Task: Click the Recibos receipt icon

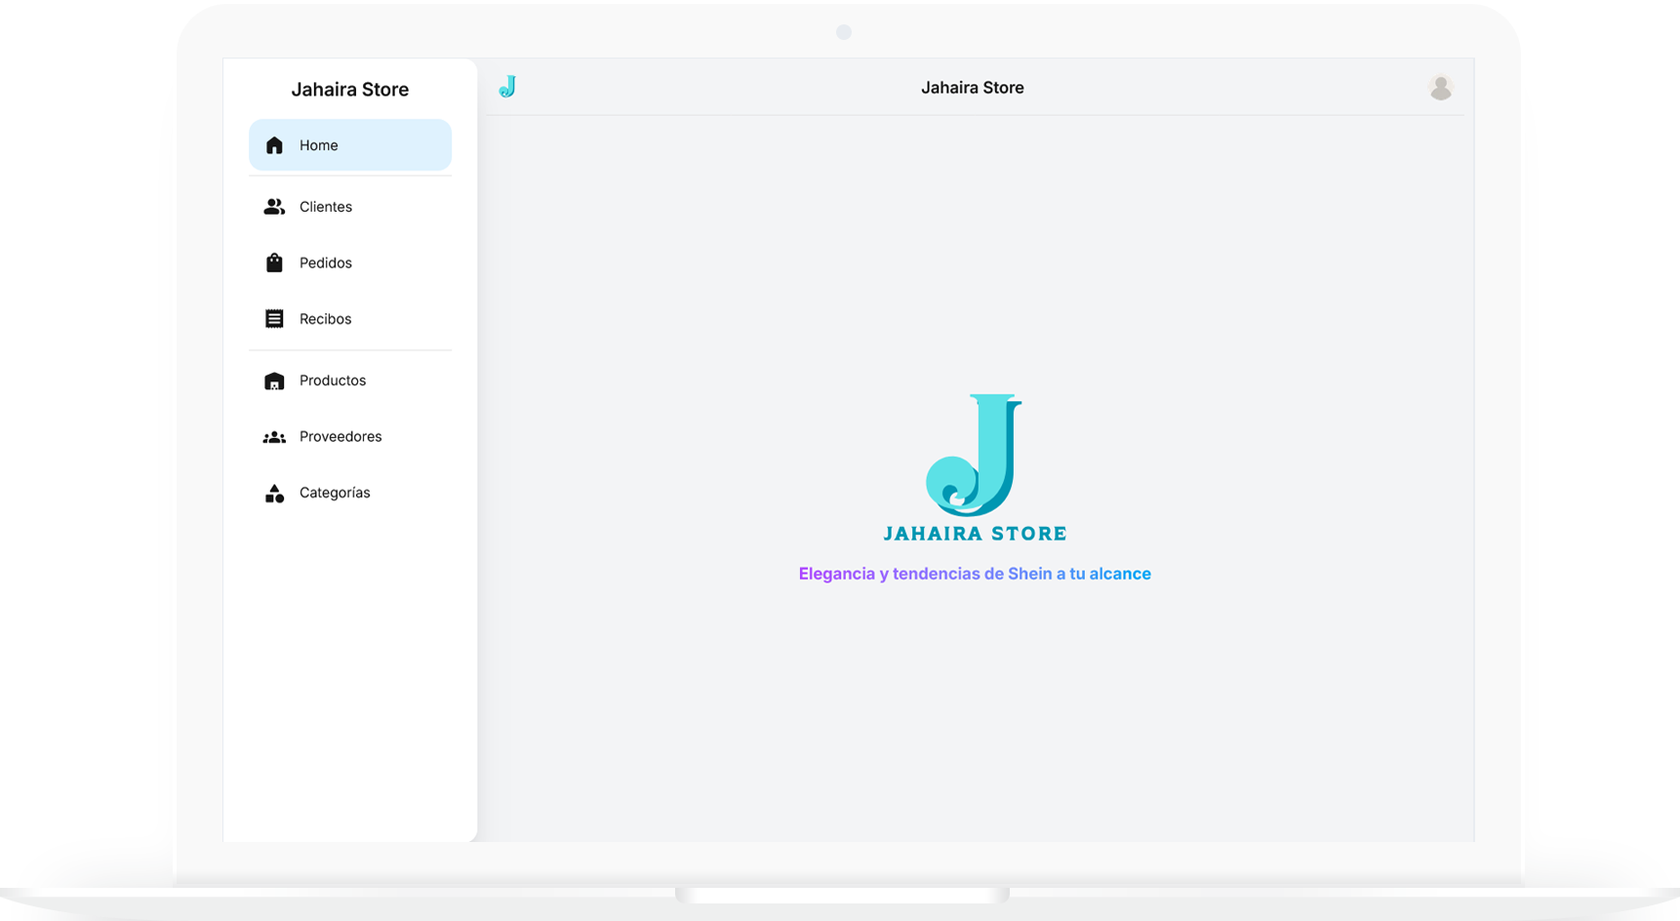Action: (274, 319)
